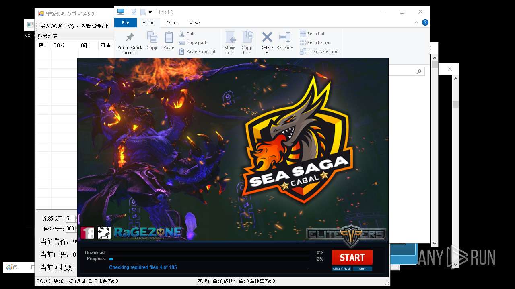515x289 pixels.
Task: Click EXIT in the game launcher
Action: (363, 269)
